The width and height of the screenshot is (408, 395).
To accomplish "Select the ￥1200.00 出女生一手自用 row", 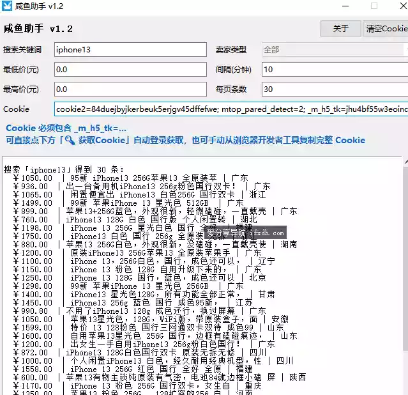I will [x=144, y=345].
